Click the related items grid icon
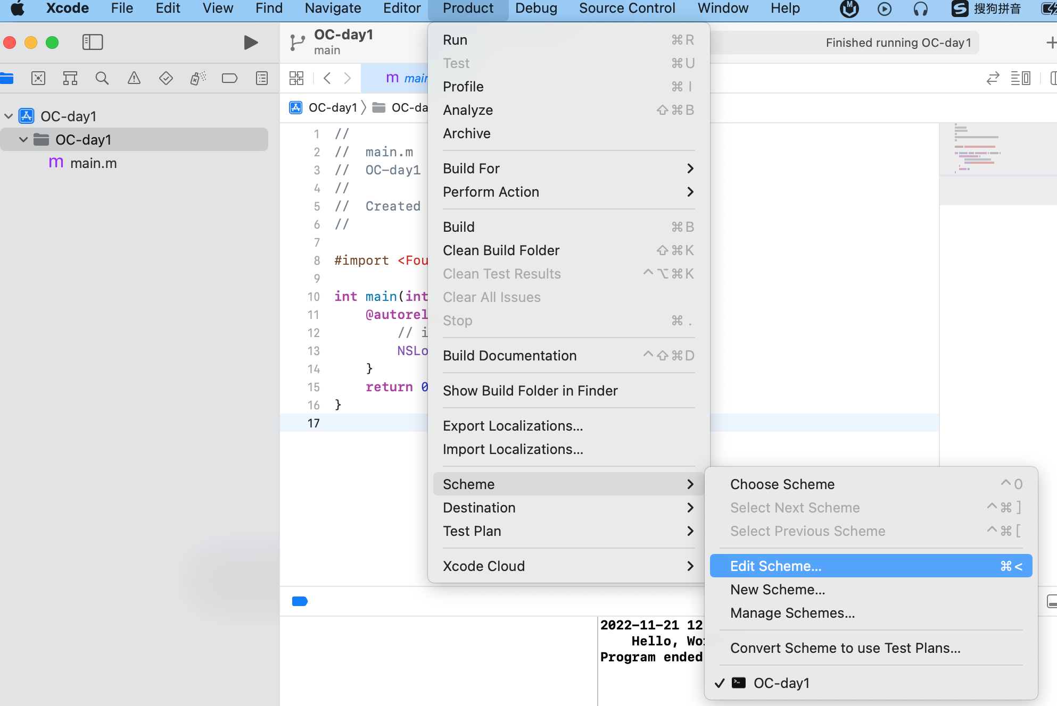This screenshot has height=706, width=1057. tap(296, 79)
